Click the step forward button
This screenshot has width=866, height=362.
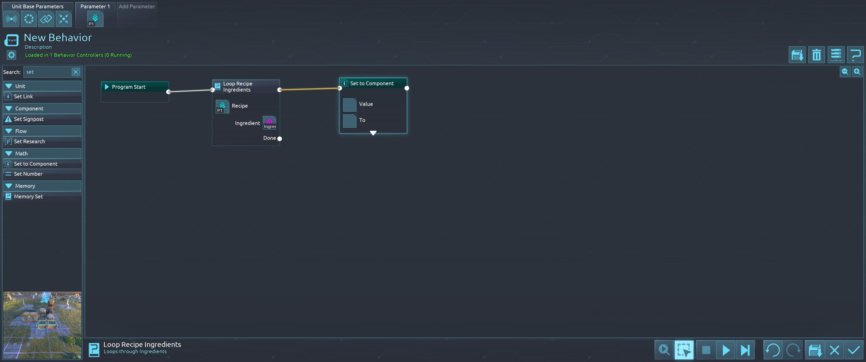(745, 350)
